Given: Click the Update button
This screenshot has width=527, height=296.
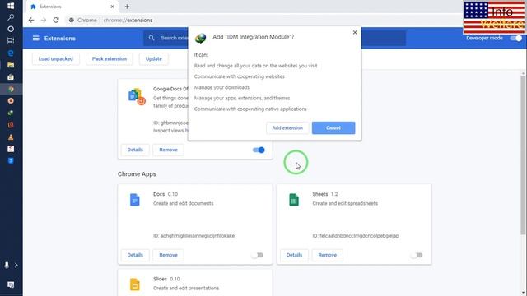Looking at the screenshot, I should (154, 58).
